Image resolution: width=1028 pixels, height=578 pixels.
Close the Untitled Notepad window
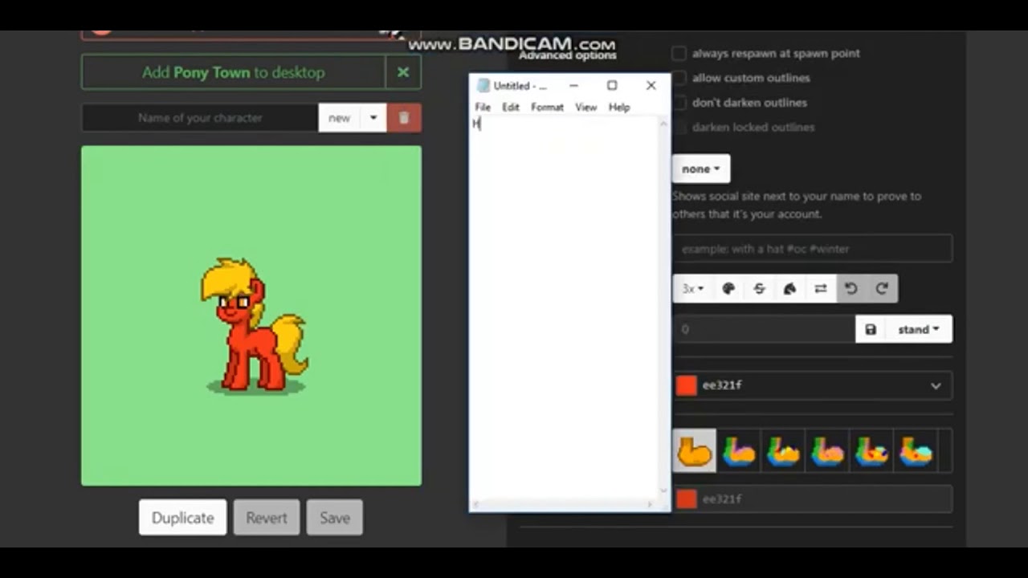click(x=651, y=86)
